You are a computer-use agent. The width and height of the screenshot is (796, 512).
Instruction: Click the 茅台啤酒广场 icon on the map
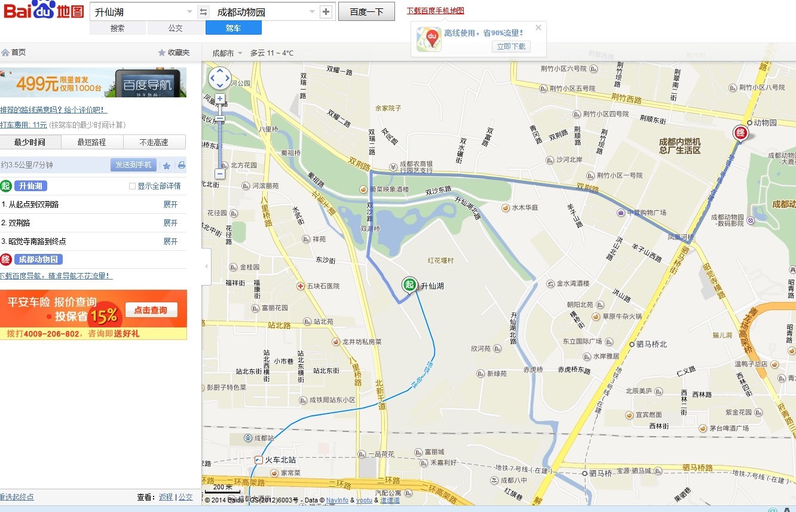pos(703,428)
